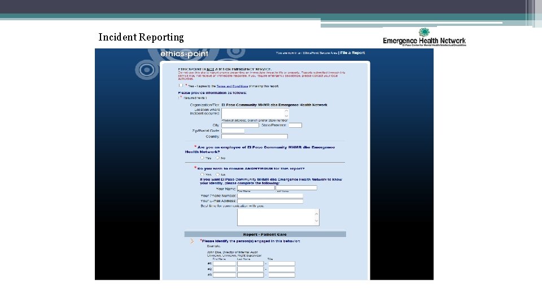Image resolution: width=542 pixels, height=304 pixels.
Task: Click the Location where incident occurred box
Action: click(255, 113)
